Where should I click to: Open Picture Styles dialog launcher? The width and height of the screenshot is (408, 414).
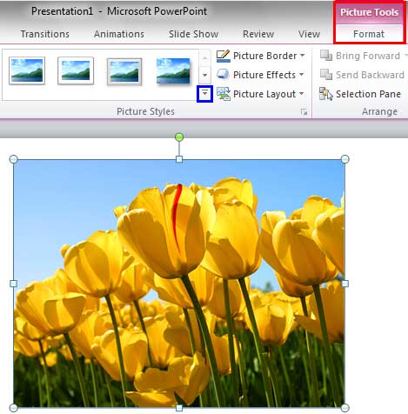tap(304, 112)
